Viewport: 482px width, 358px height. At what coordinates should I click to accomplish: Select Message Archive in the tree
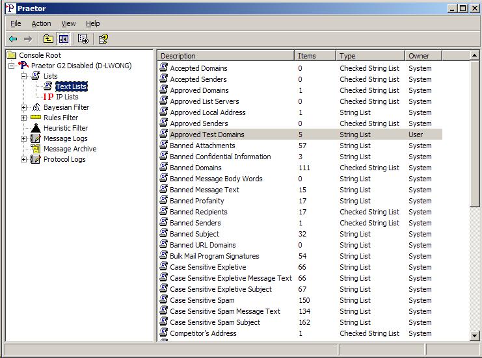pyautogui.click(x=70, y=149)
